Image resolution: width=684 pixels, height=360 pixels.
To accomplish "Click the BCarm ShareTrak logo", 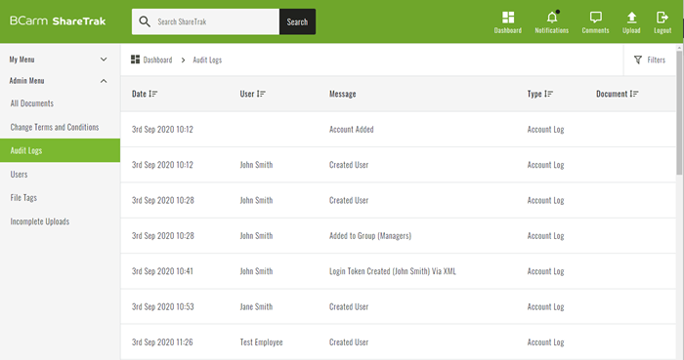I will tap(58, 20).
